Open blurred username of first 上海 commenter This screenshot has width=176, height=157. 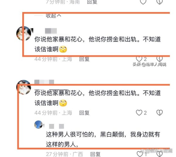point(51,31)
